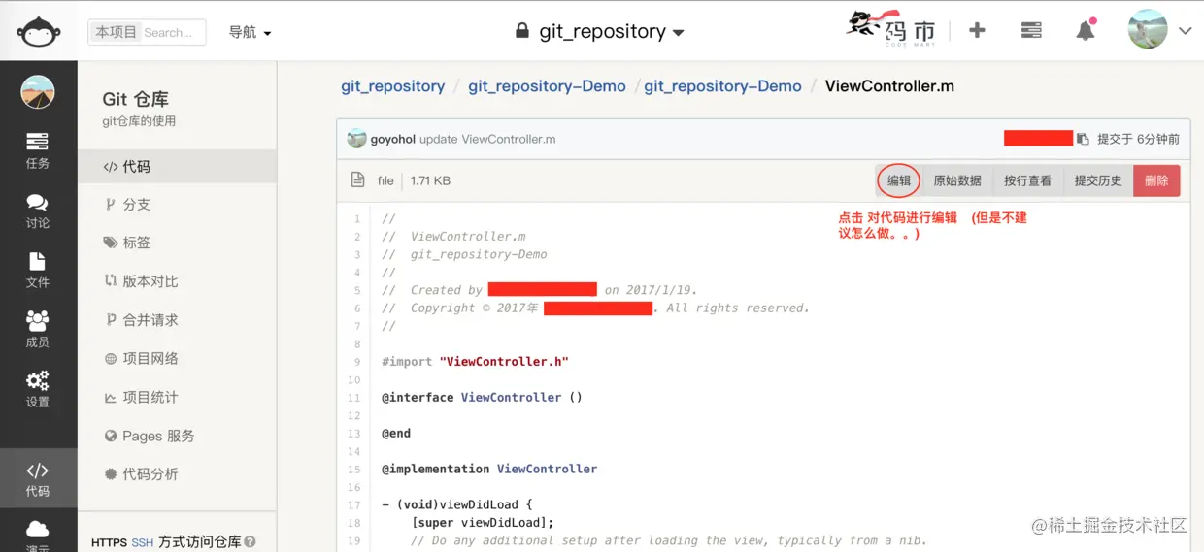Open 讨论 in the dark sidebar
1204x552 pixels.
tap(38, 211)
